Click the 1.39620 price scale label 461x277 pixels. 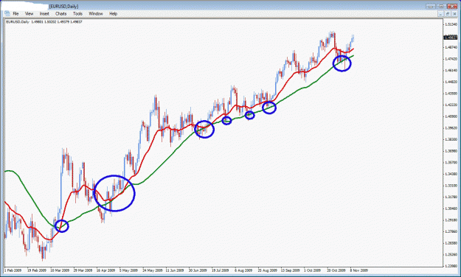tap(451, 127)
